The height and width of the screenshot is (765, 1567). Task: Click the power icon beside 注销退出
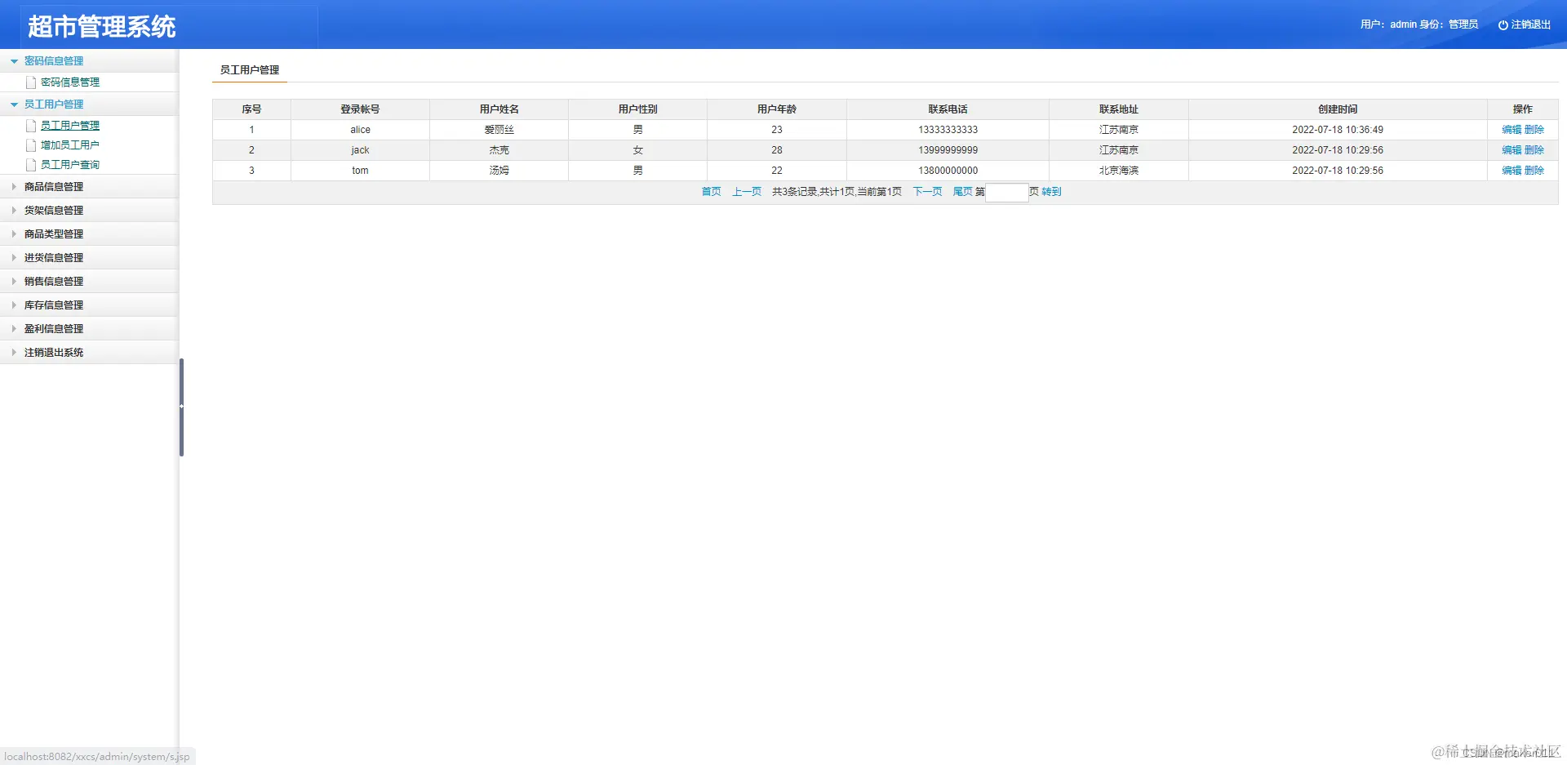tap(1503, 25)
